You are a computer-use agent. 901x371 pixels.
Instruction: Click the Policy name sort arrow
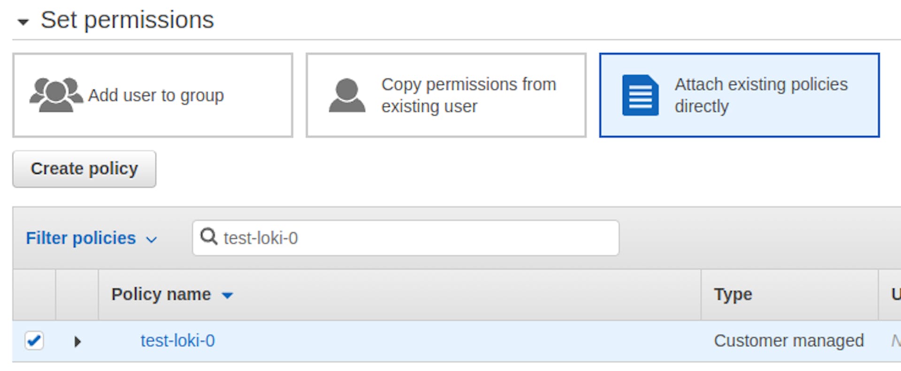[x=228, y=295]
